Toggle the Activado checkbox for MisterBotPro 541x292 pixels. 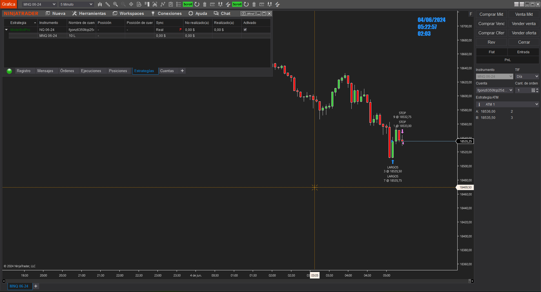pyautogui.click(x=245, y=30)
